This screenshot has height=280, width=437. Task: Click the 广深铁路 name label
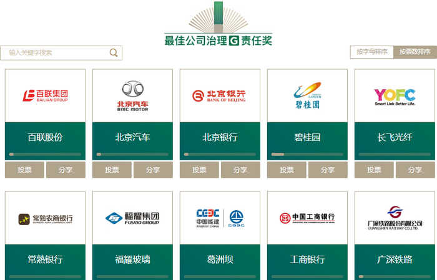[x=395, y=259]
